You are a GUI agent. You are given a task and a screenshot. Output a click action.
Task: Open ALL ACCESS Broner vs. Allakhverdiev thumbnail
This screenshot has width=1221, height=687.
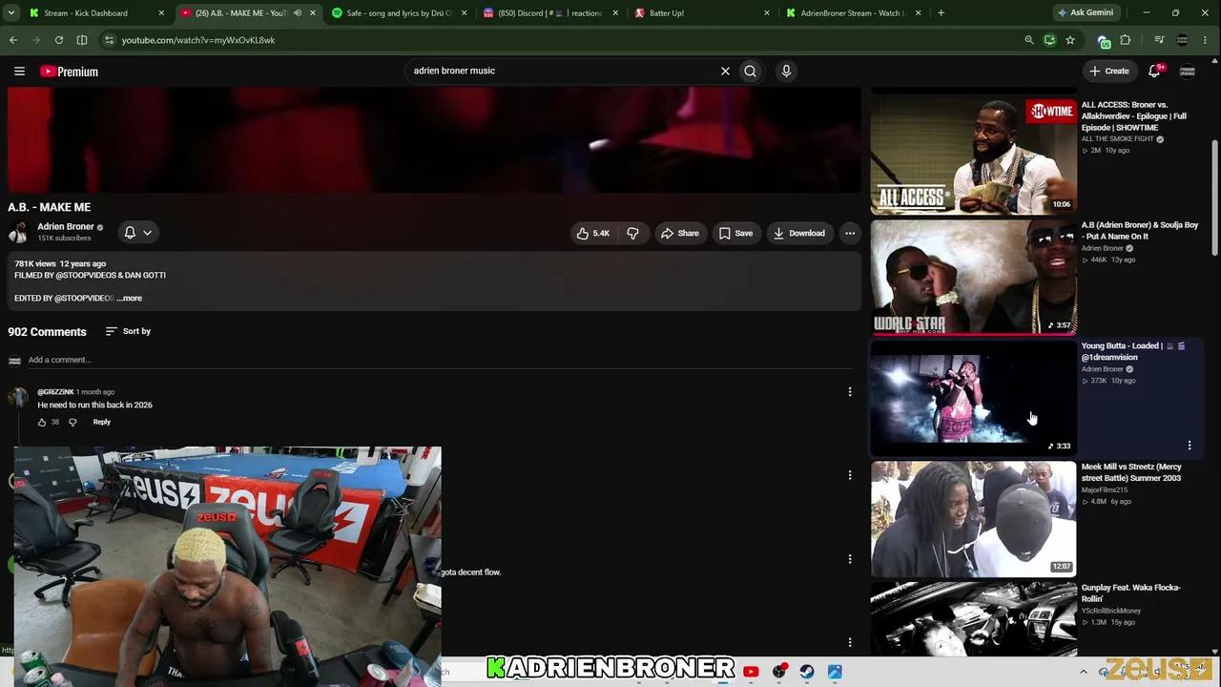(x=973, y=156)
